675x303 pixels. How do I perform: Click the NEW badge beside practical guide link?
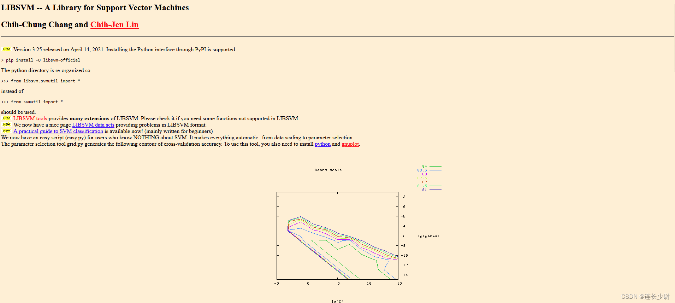[x=6, y=131]
